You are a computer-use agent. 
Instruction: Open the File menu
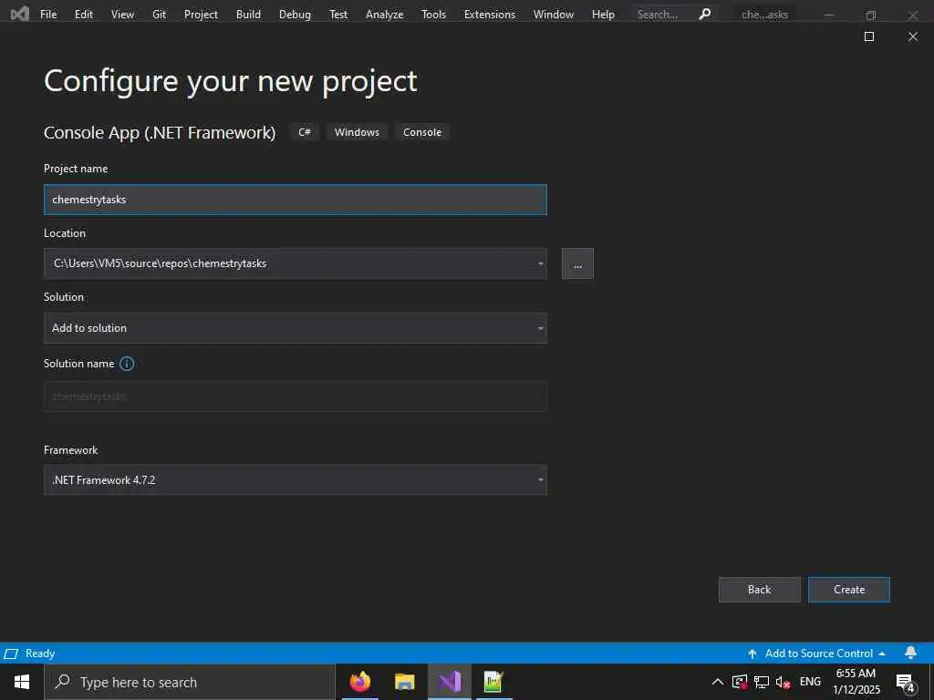point(48,15)
